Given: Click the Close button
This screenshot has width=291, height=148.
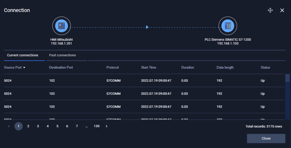Looking at the screenshot, I should [266, 138].
